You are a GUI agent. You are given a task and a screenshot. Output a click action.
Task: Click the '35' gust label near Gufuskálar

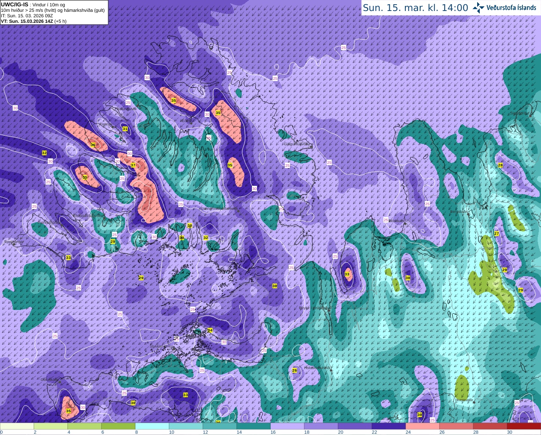click(x=68, y=411)
